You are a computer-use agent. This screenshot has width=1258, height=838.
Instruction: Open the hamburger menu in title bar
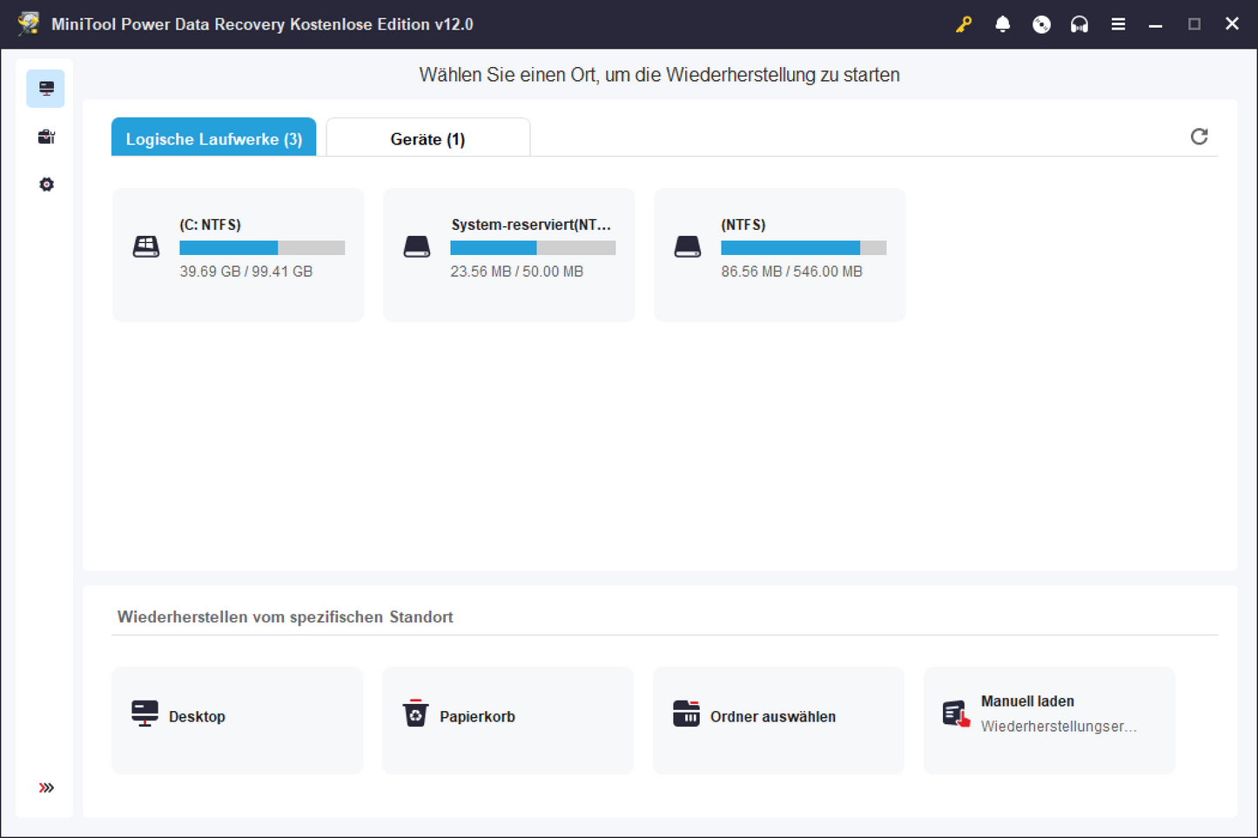1118,24
